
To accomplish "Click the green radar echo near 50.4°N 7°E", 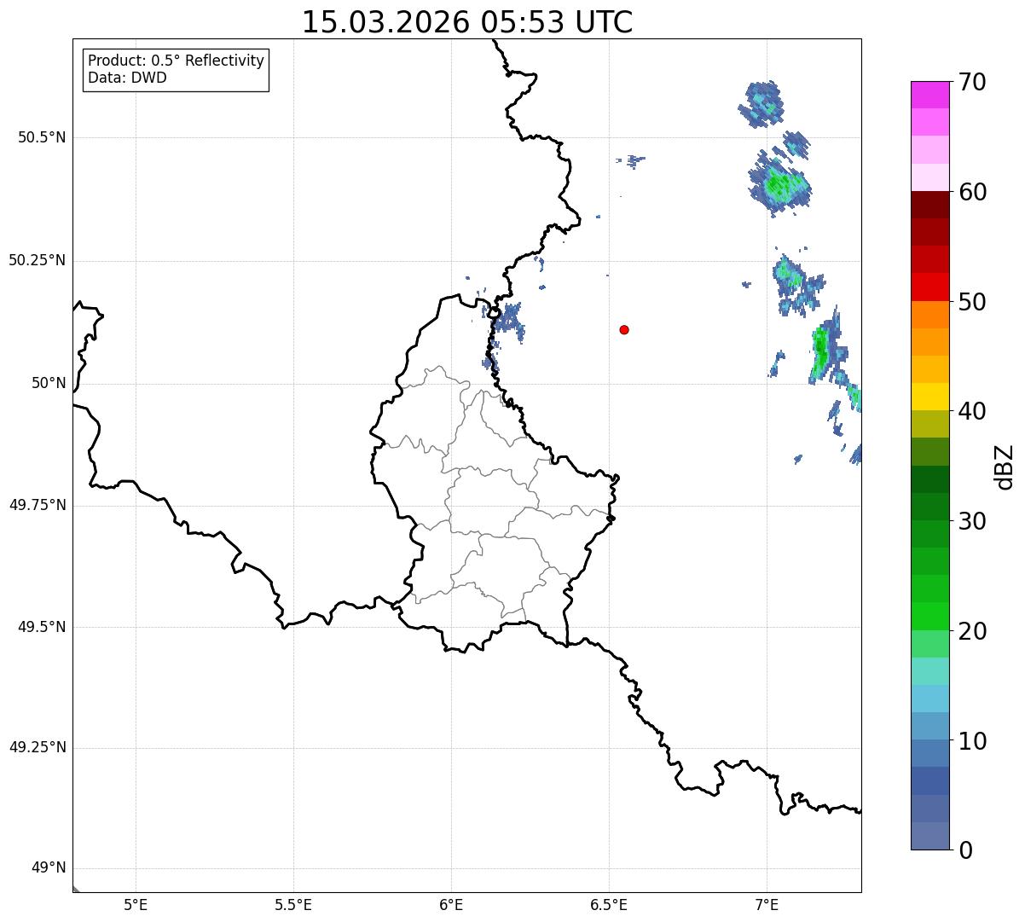I will point(779,183).
